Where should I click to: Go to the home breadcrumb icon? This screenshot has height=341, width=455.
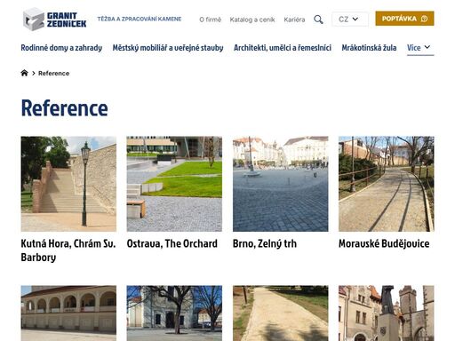tap(24, 73)
